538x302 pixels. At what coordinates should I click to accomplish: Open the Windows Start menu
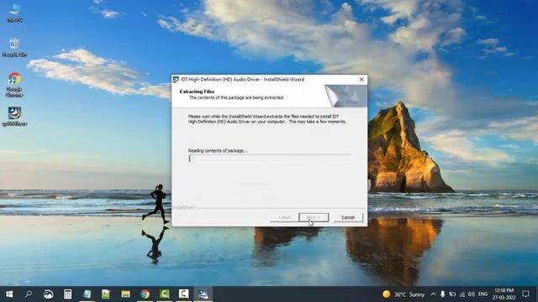[x=9, y=294]
